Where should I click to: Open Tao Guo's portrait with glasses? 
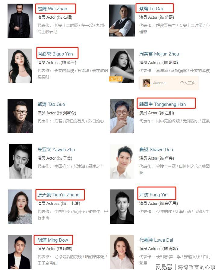[20, 116]
